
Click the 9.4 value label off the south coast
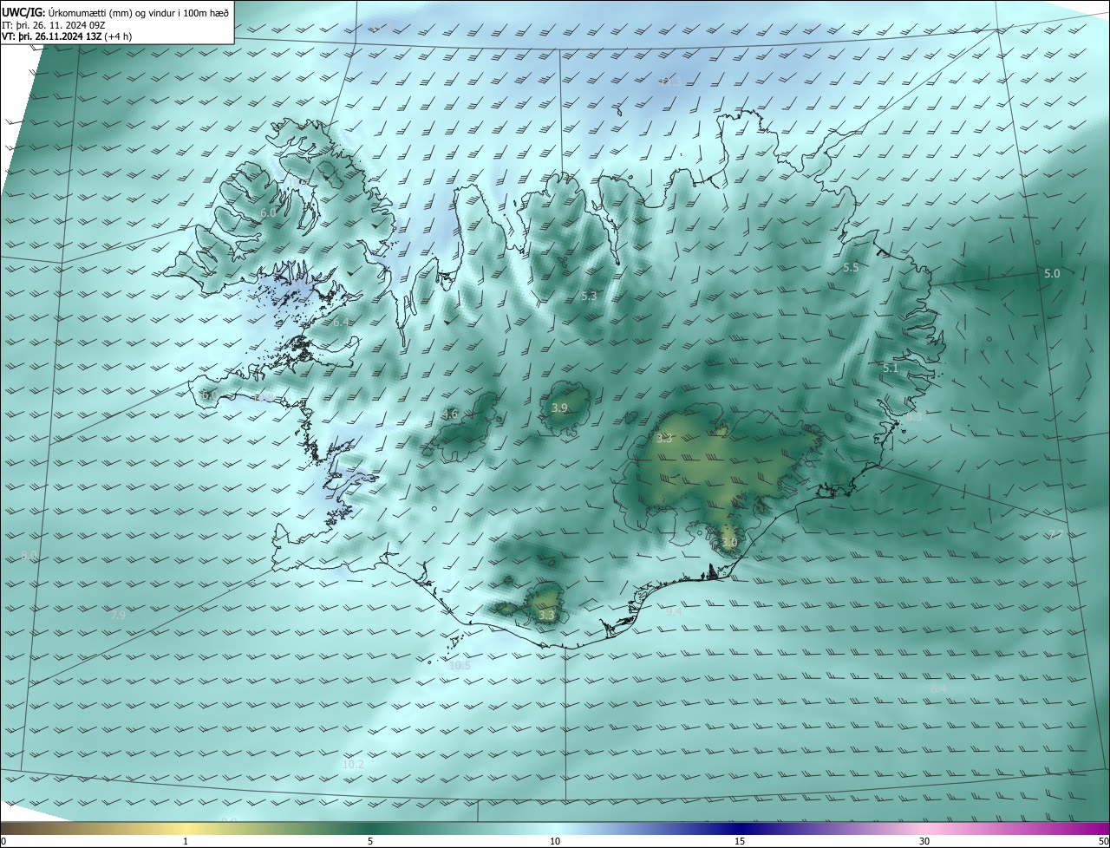(674, 611)
